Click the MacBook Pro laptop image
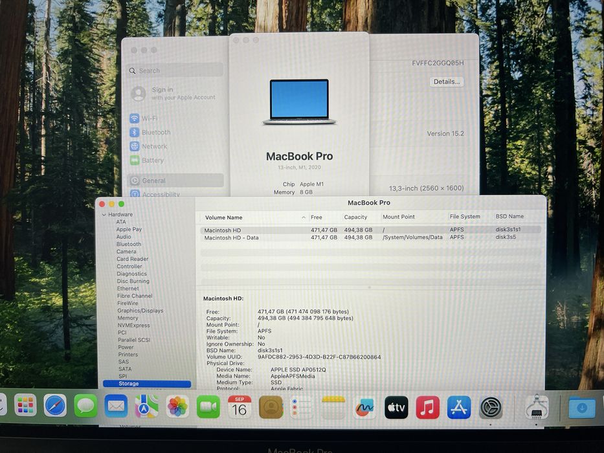 pos(299,102)
